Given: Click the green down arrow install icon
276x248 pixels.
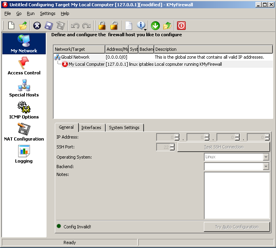Looking at the screenshot, I should [x=155, y=26].
